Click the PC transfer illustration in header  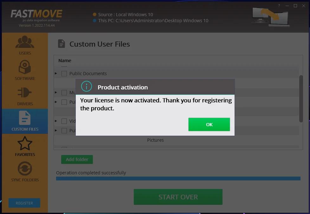[x=270, y=17]
